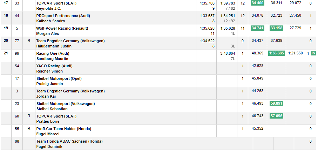Image resolution: width=318 pixels, height=151 pixels.
Task: Click lap time 3:48.804
Action: click(228, 53)
